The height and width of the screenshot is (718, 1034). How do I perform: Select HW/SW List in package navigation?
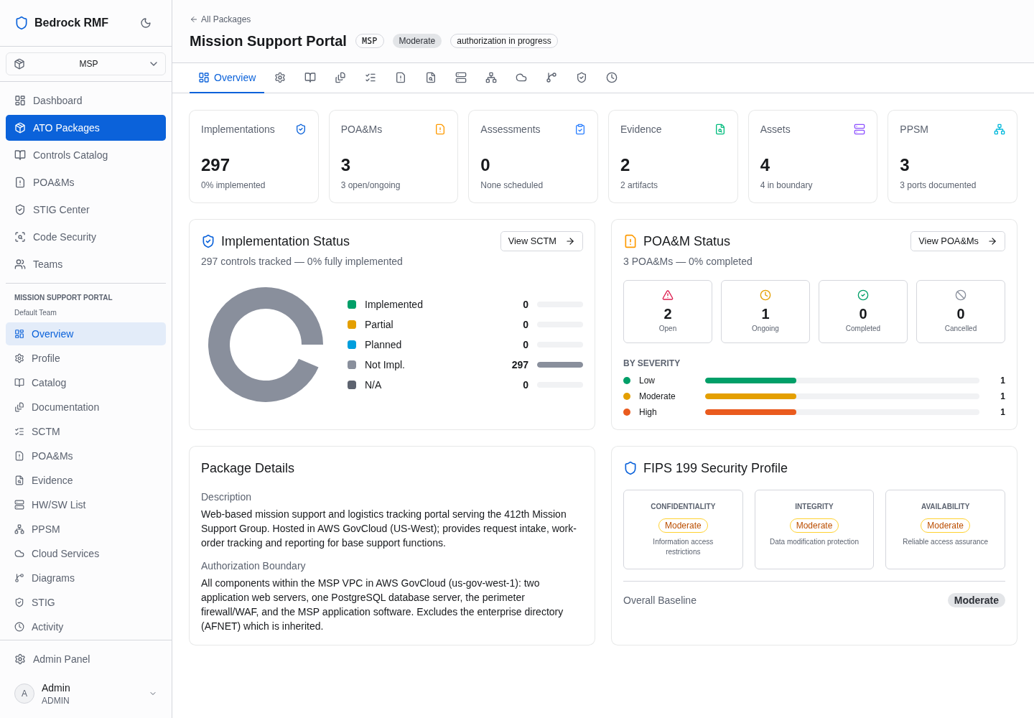(85, 505)
